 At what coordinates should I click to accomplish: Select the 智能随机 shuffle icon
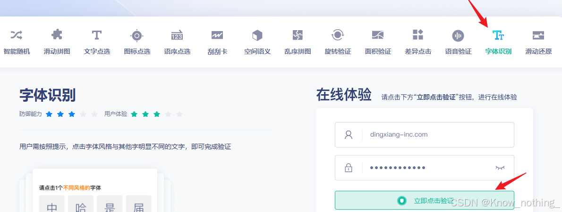coord(17,35)
